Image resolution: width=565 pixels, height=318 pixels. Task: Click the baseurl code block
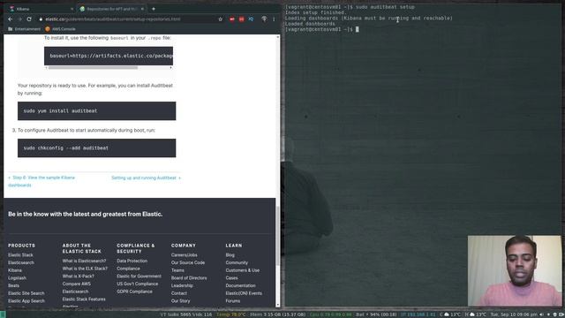tap(109, 56)
